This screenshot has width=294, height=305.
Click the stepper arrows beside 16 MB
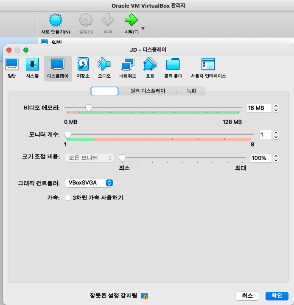point(276,108)
